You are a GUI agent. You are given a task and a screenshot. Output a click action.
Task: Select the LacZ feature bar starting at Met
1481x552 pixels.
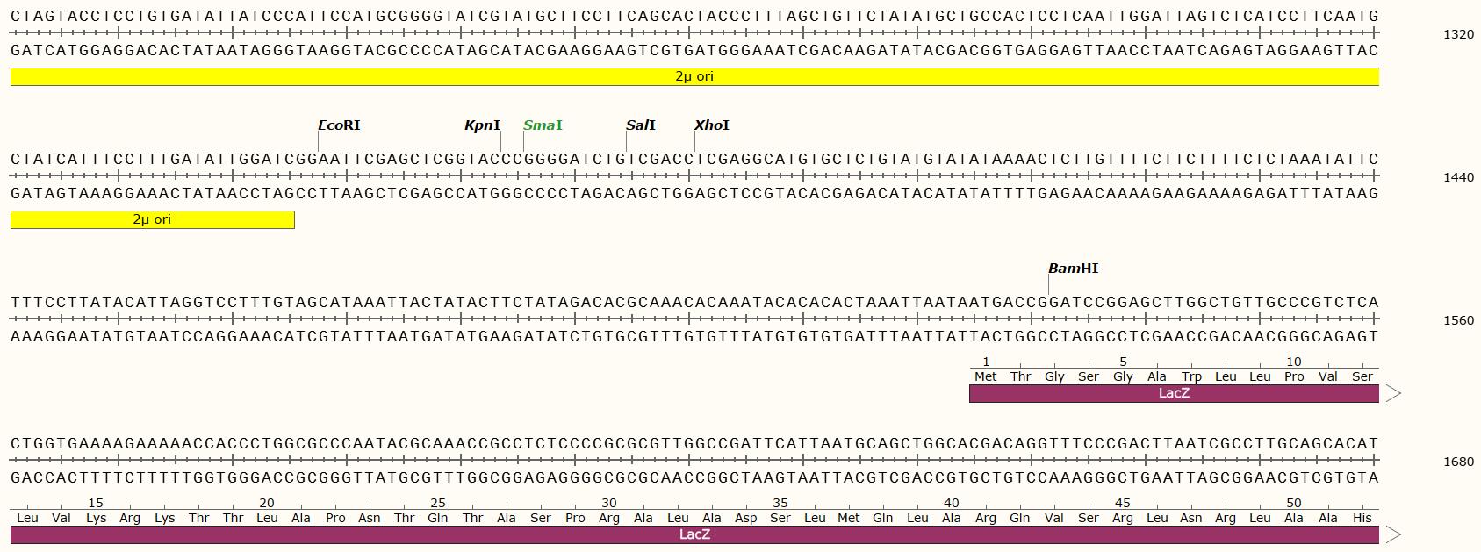(x=1173, y=393)
